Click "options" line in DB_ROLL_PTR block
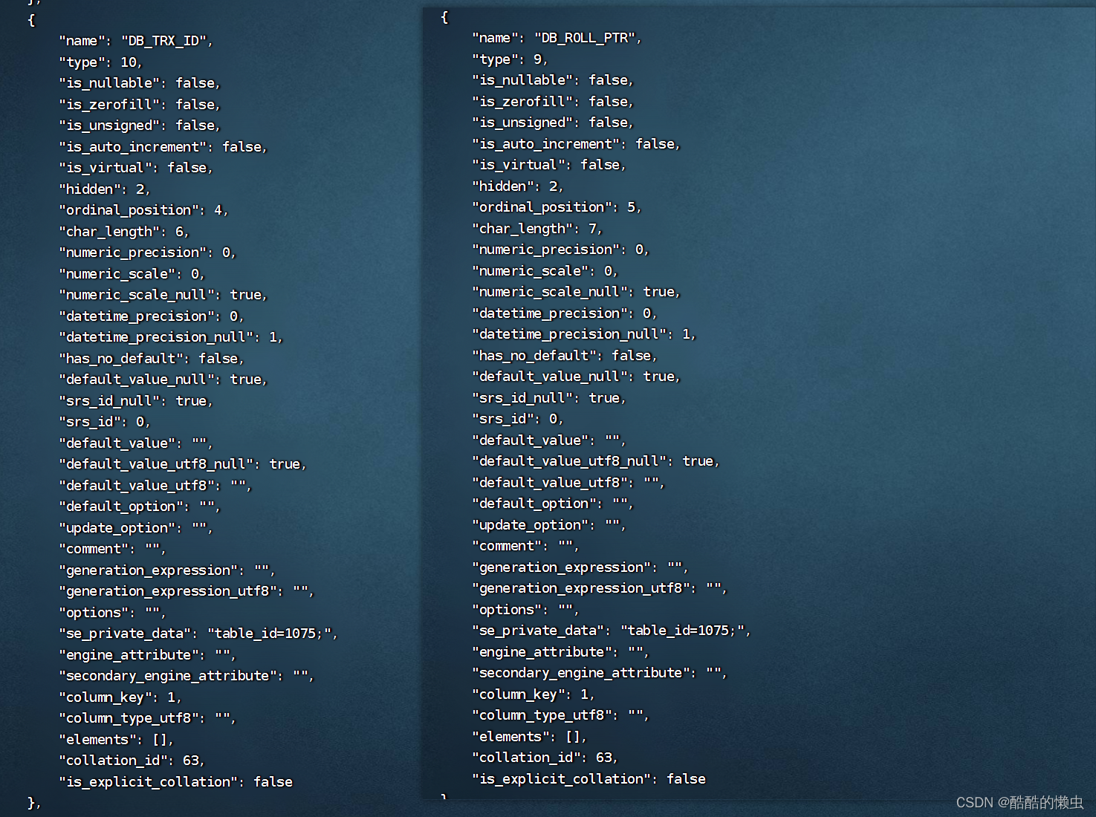 (525, 610)
